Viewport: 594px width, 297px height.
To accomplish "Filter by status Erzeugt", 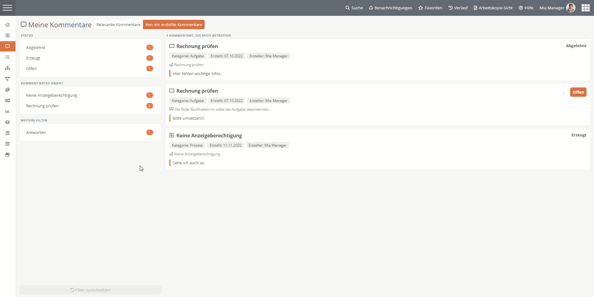I will pos(90,58).
